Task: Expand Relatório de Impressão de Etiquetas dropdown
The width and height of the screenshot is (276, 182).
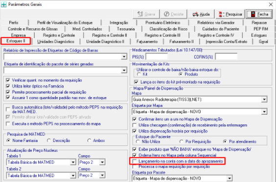Action: [x=124, y=57]
